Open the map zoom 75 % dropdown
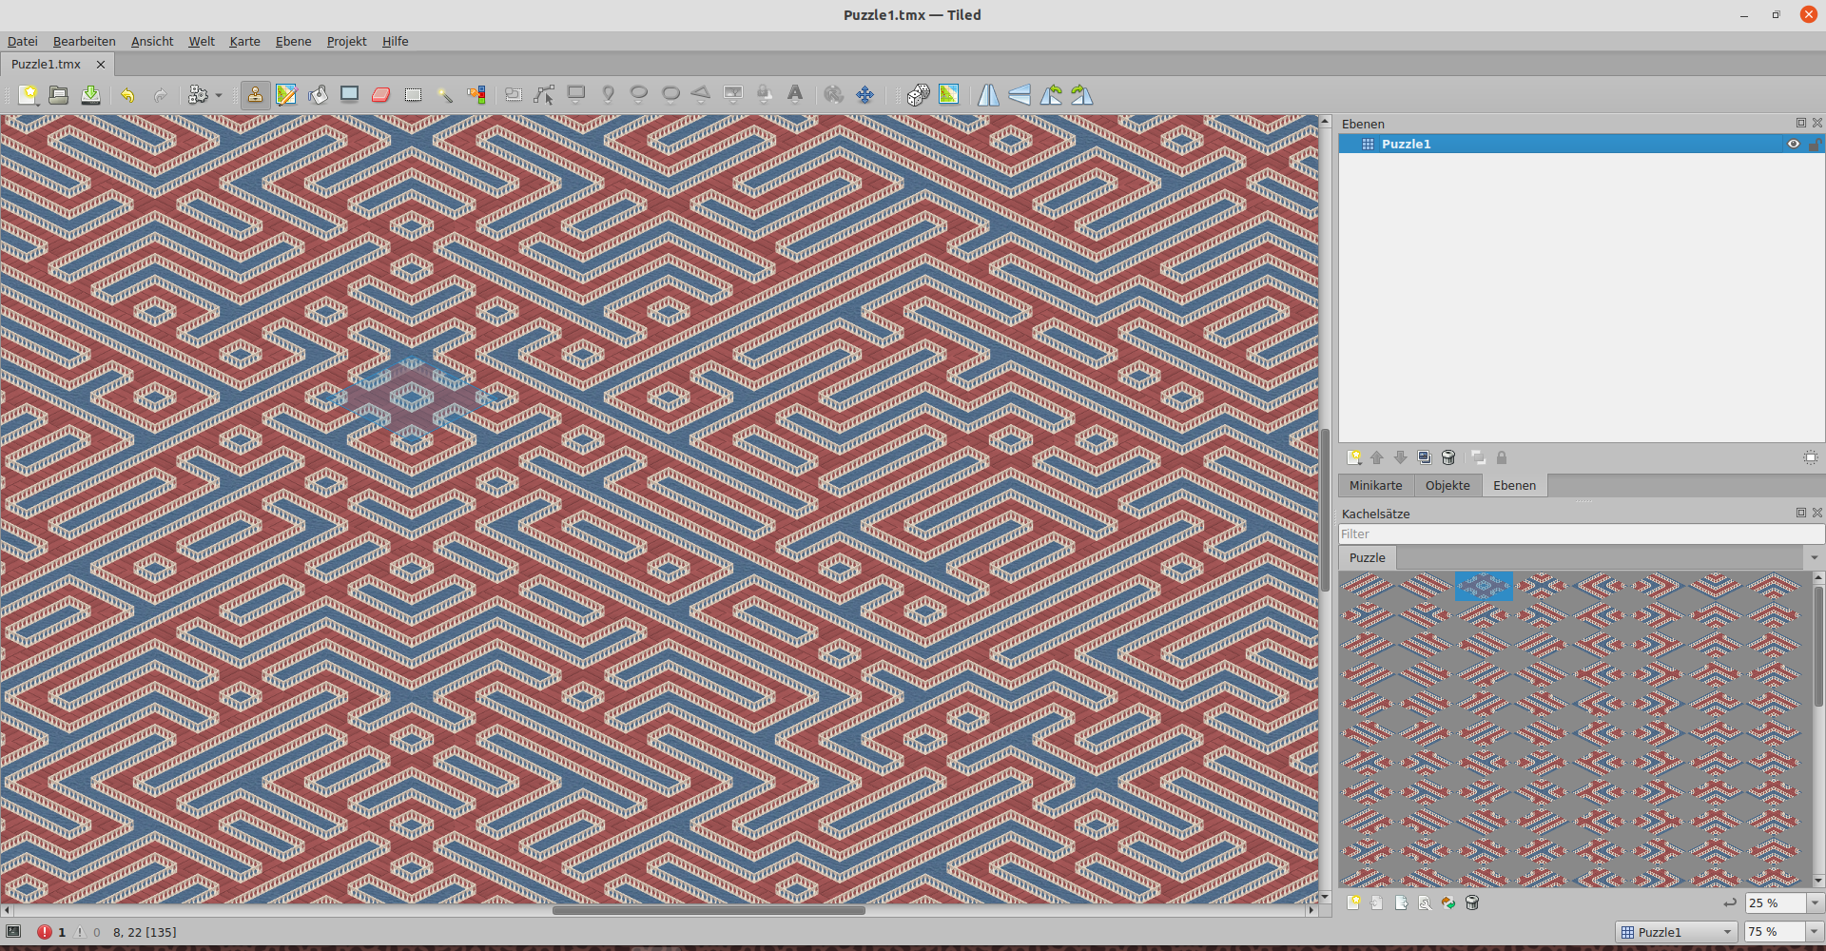 (x=1813, y=932)
